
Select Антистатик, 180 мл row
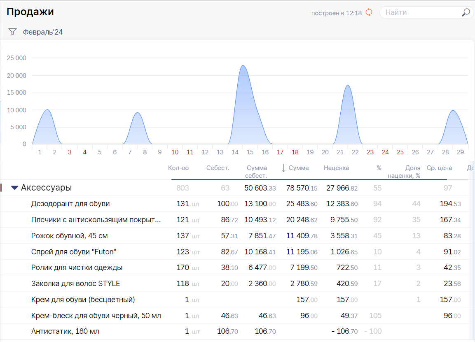click(65, 331)
